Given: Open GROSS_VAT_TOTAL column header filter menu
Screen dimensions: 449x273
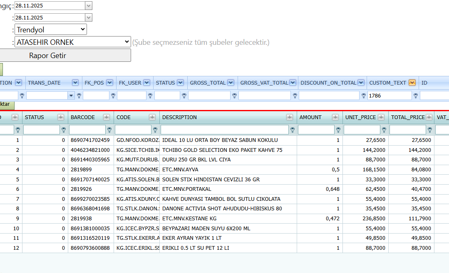Looking at the screenshot, I should tap(293, 83).
